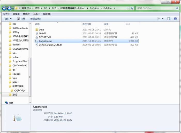Open the Help question mark icon
Screen dimensions: 181x133
[x=175, y=19]
